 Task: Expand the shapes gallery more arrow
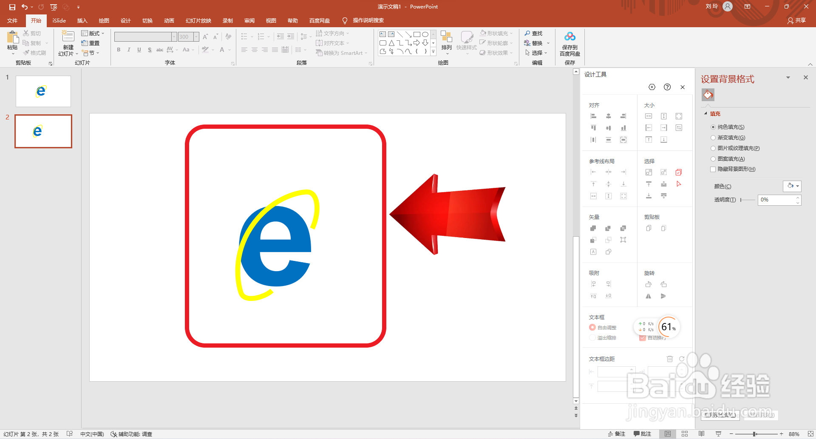click(433, 51)
